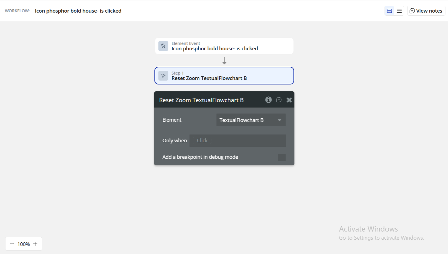
Task: Switch to the compact list view icon
Action: click(399, 11)
